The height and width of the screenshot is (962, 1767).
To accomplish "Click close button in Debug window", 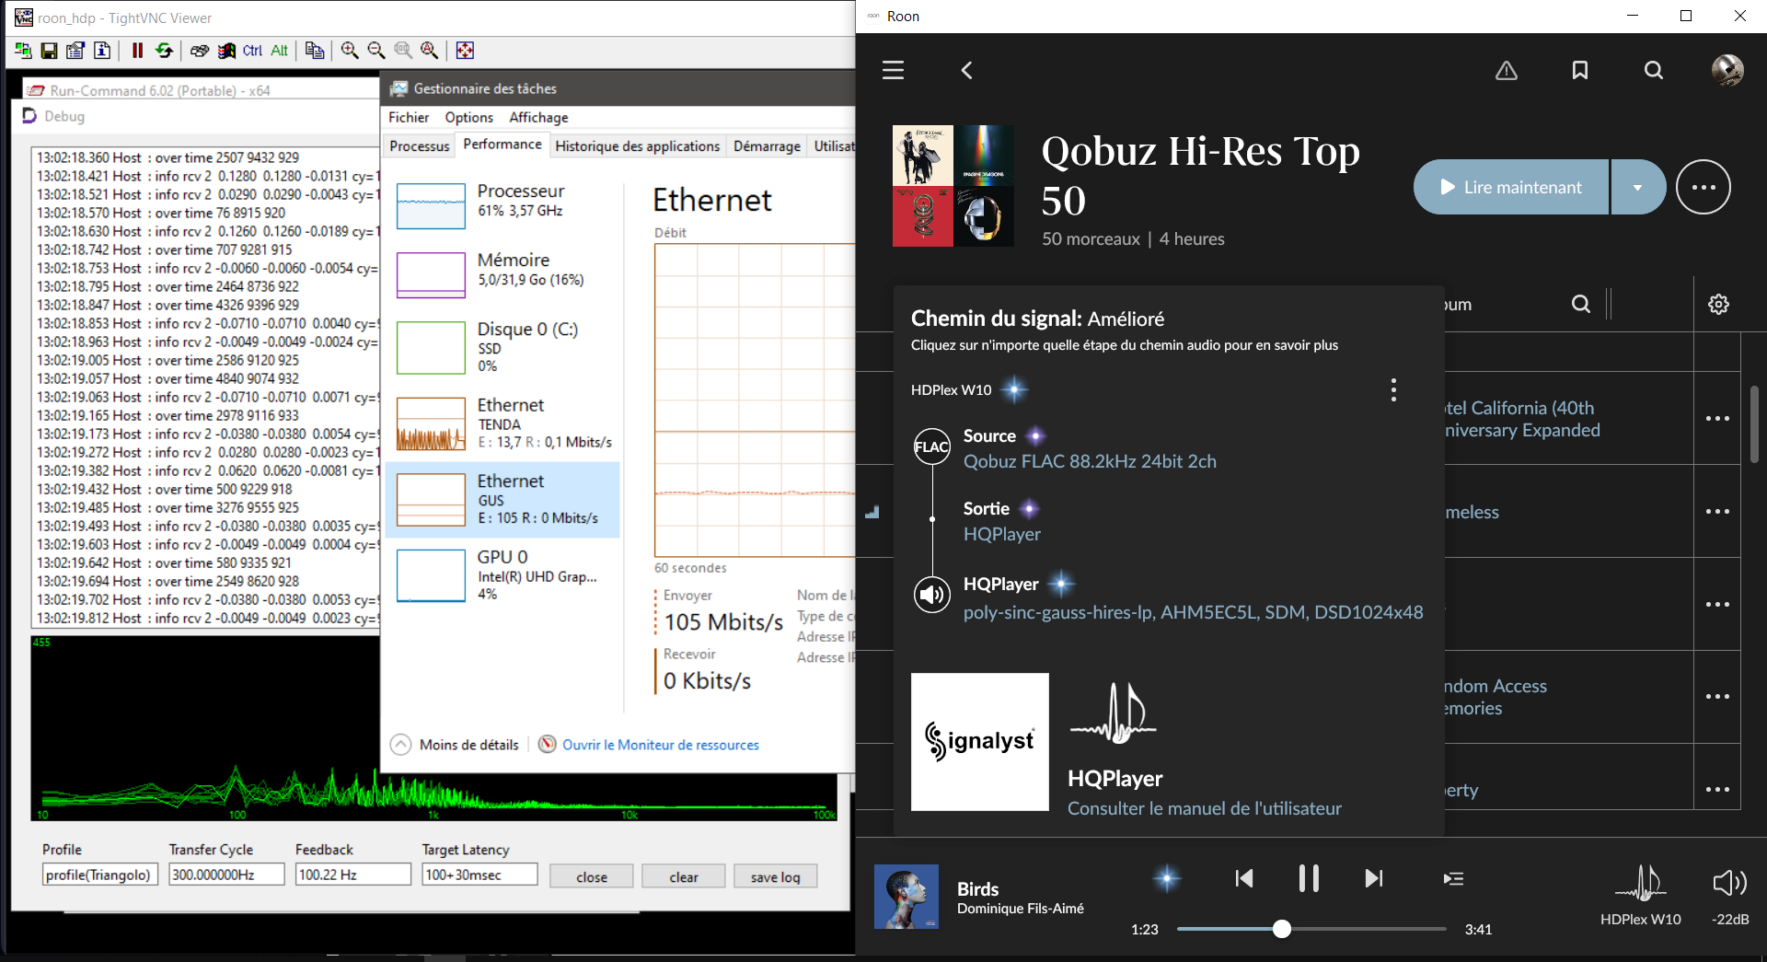I will click(x=592, y=876).
